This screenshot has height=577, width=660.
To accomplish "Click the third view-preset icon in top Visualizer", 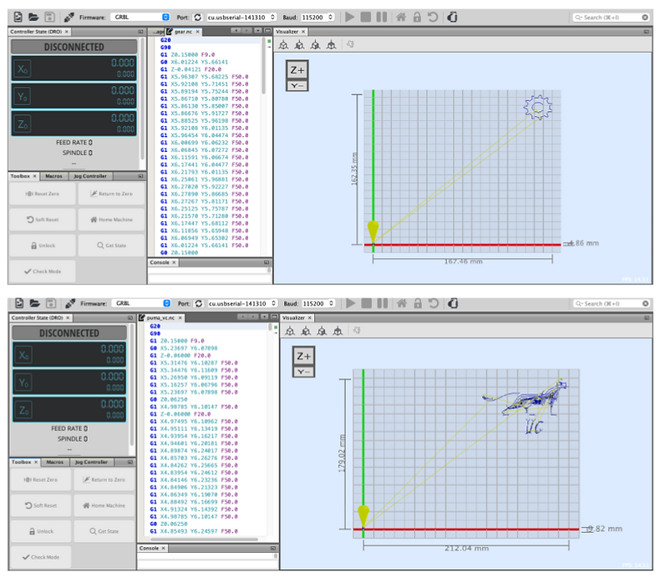I will point(315,44).
